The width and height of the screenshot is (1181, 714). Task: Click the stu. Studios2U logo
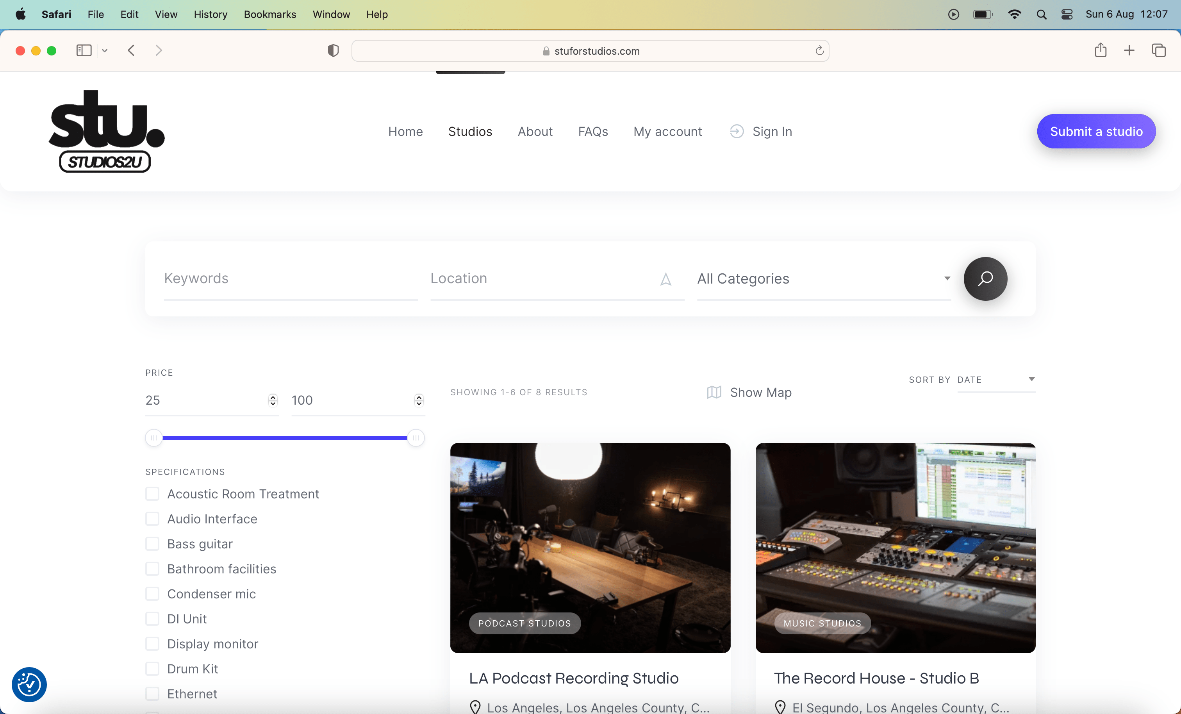[x=106, y=131]
